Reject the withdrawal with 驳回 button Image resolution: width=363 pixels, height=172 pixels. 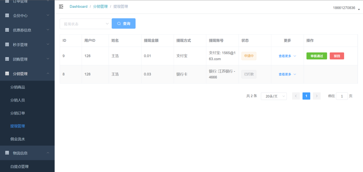tap(337, 56)
